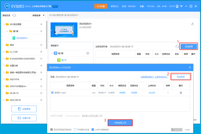Enable 开启硬件加速 checkbox
This screenshot has width=201, height=134.
point(75,130)
